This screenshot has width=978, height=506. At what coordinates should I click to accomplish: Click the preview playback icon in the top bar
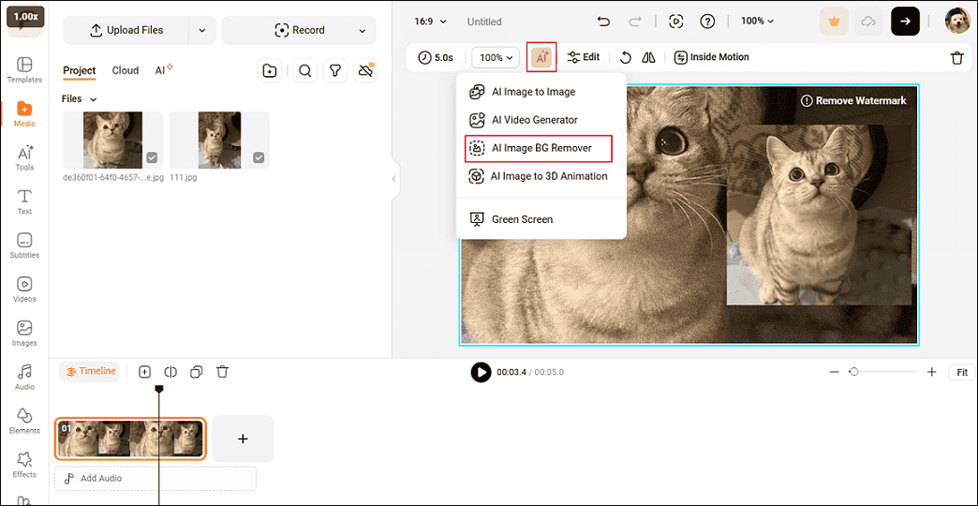pos(675,22)
